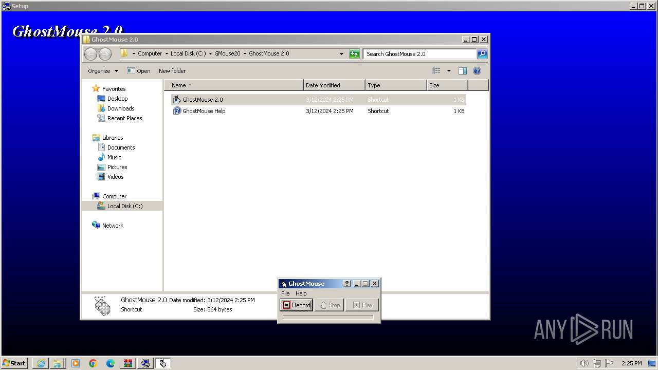Click the Open toolbar button
The image size is (658, 370).
(139, 71)
